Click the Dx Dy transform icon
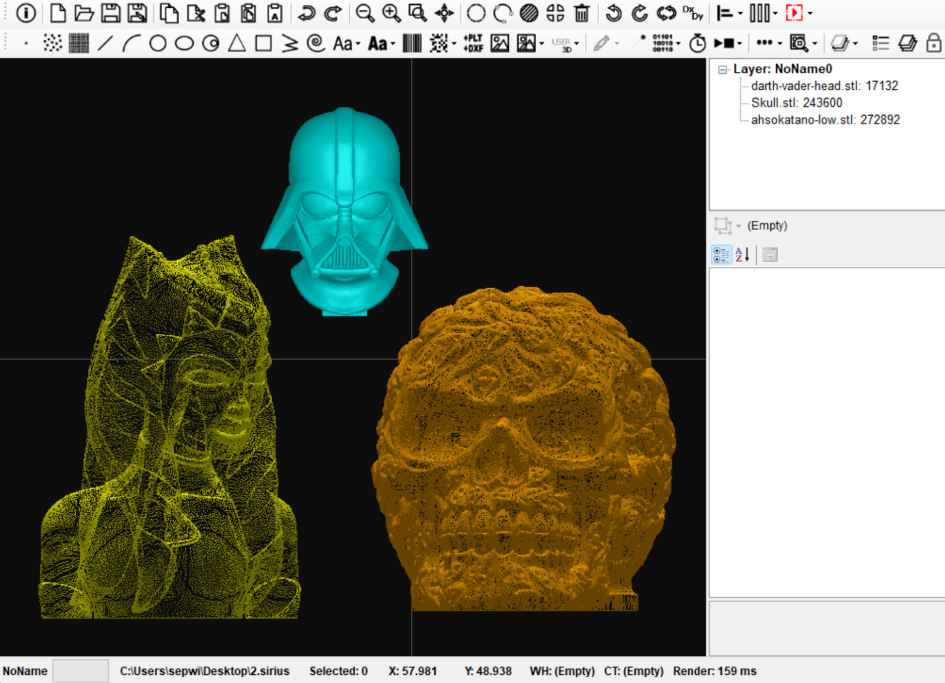The height and width of the screenshot is (683, 945). [x=693, y=13]
